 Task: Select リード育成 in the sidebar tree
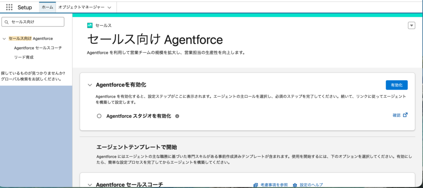(x=24, y=57)
